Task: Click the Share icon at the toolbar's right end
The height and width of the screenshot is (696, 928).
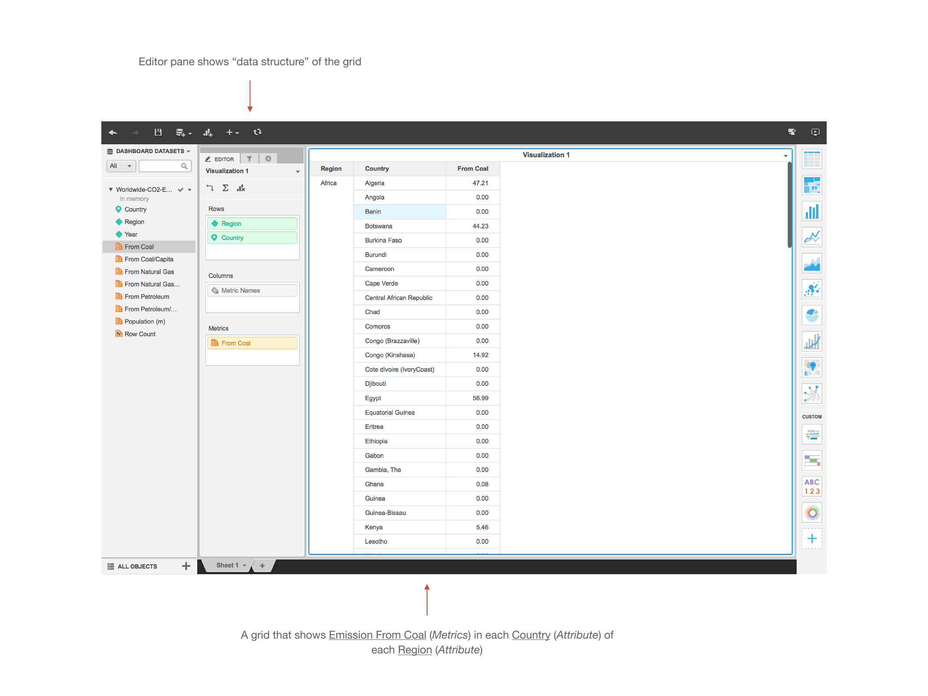Action: [x=792, y=132]
